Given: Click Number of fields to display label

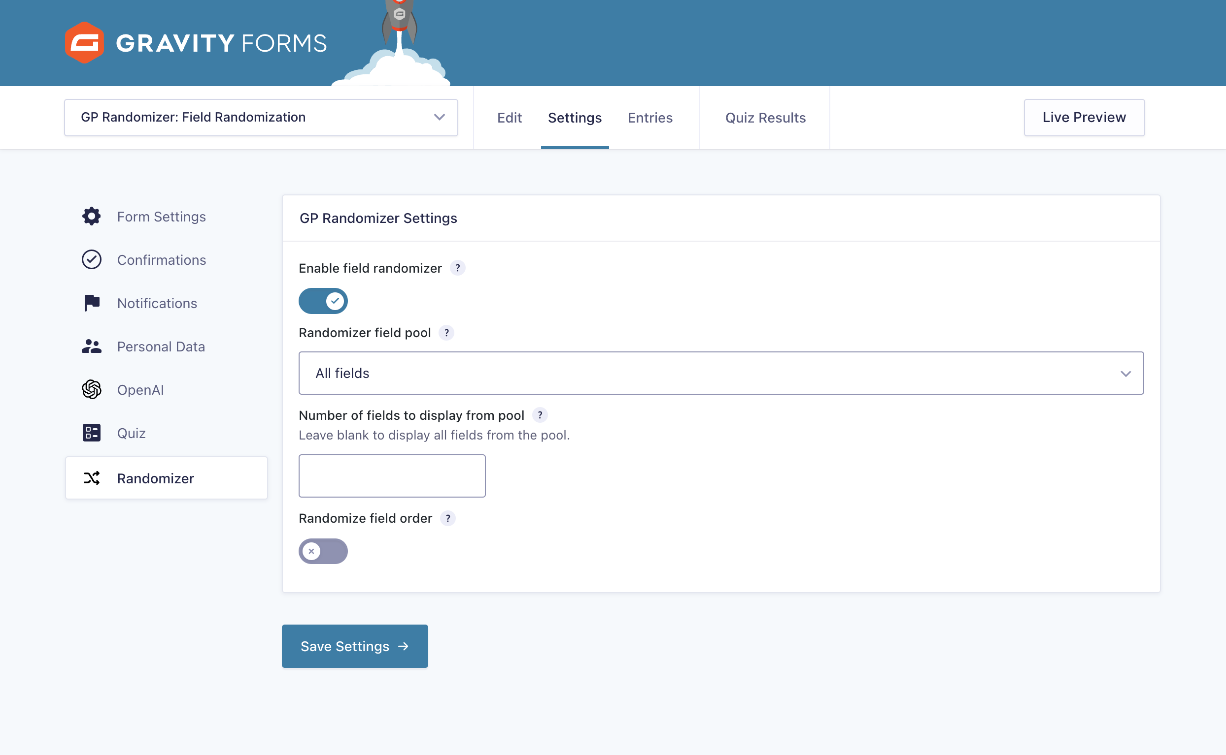Looking at the screenshot, I should (x=411, y=415).
